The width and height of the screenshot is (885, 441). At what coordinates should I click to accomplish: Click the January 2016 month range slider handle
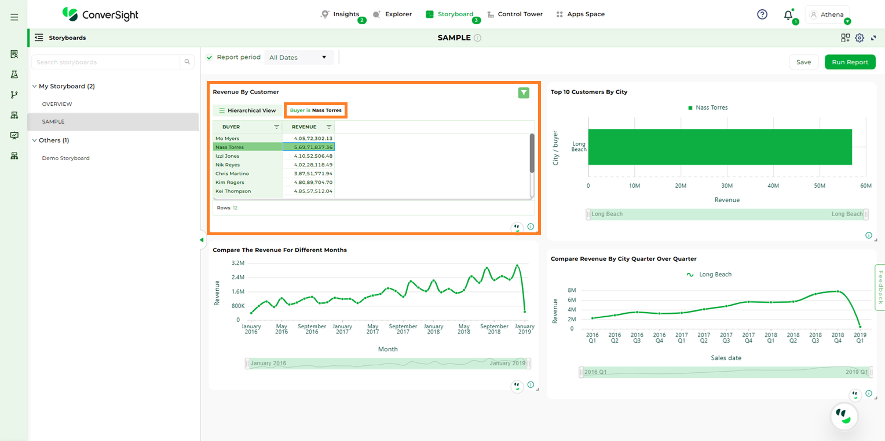coord(248,364)
